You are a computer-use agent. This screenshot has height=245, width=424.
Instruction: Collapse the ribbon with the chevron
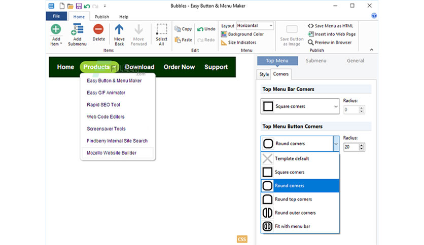[x=372, y=50]
